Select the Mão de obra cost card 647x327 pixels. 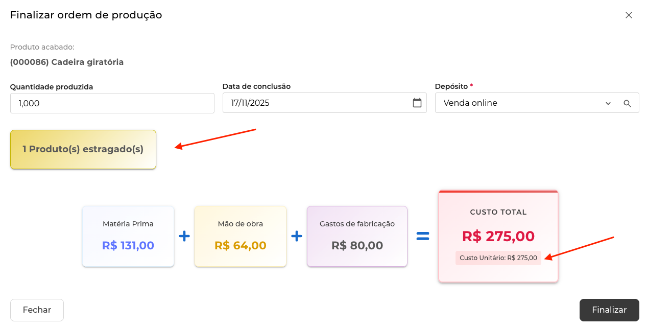pos(241,236)
